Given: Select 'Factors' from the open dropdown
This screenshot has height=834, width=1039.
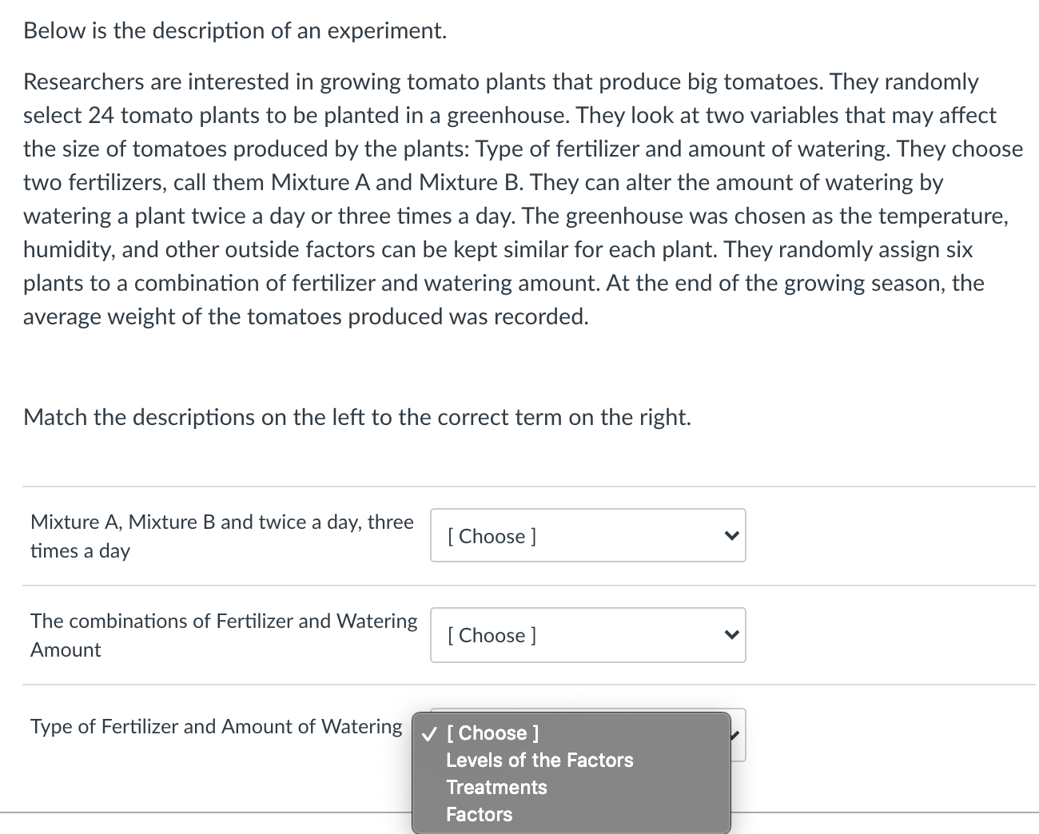Looking at the screenshot, I should (478, 815).
